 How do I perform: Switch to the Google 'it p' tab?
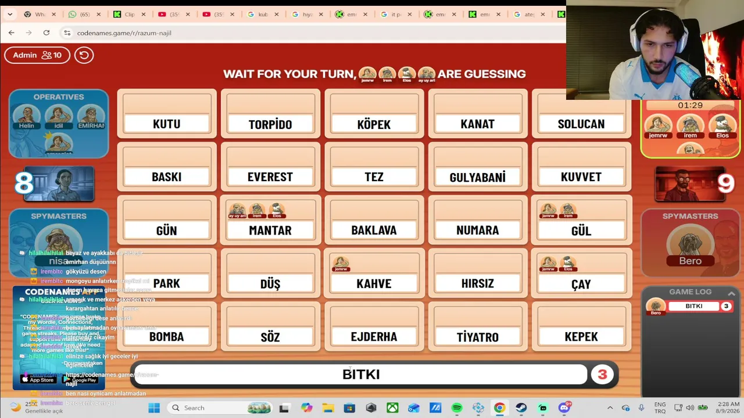pyautogui.click(x=393, y=15)
